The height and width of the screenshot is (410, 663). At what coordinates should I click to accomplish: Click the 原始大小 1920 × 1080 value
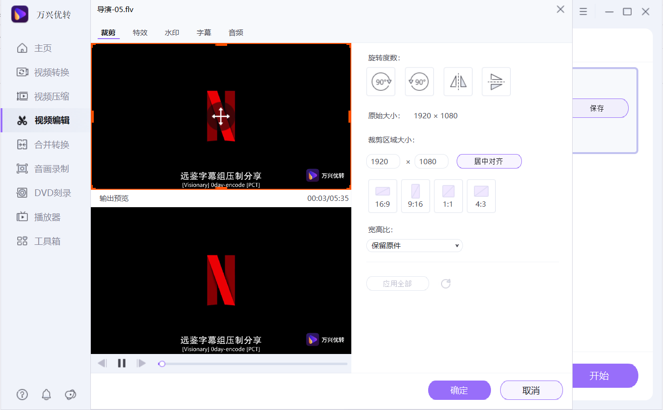436,116
